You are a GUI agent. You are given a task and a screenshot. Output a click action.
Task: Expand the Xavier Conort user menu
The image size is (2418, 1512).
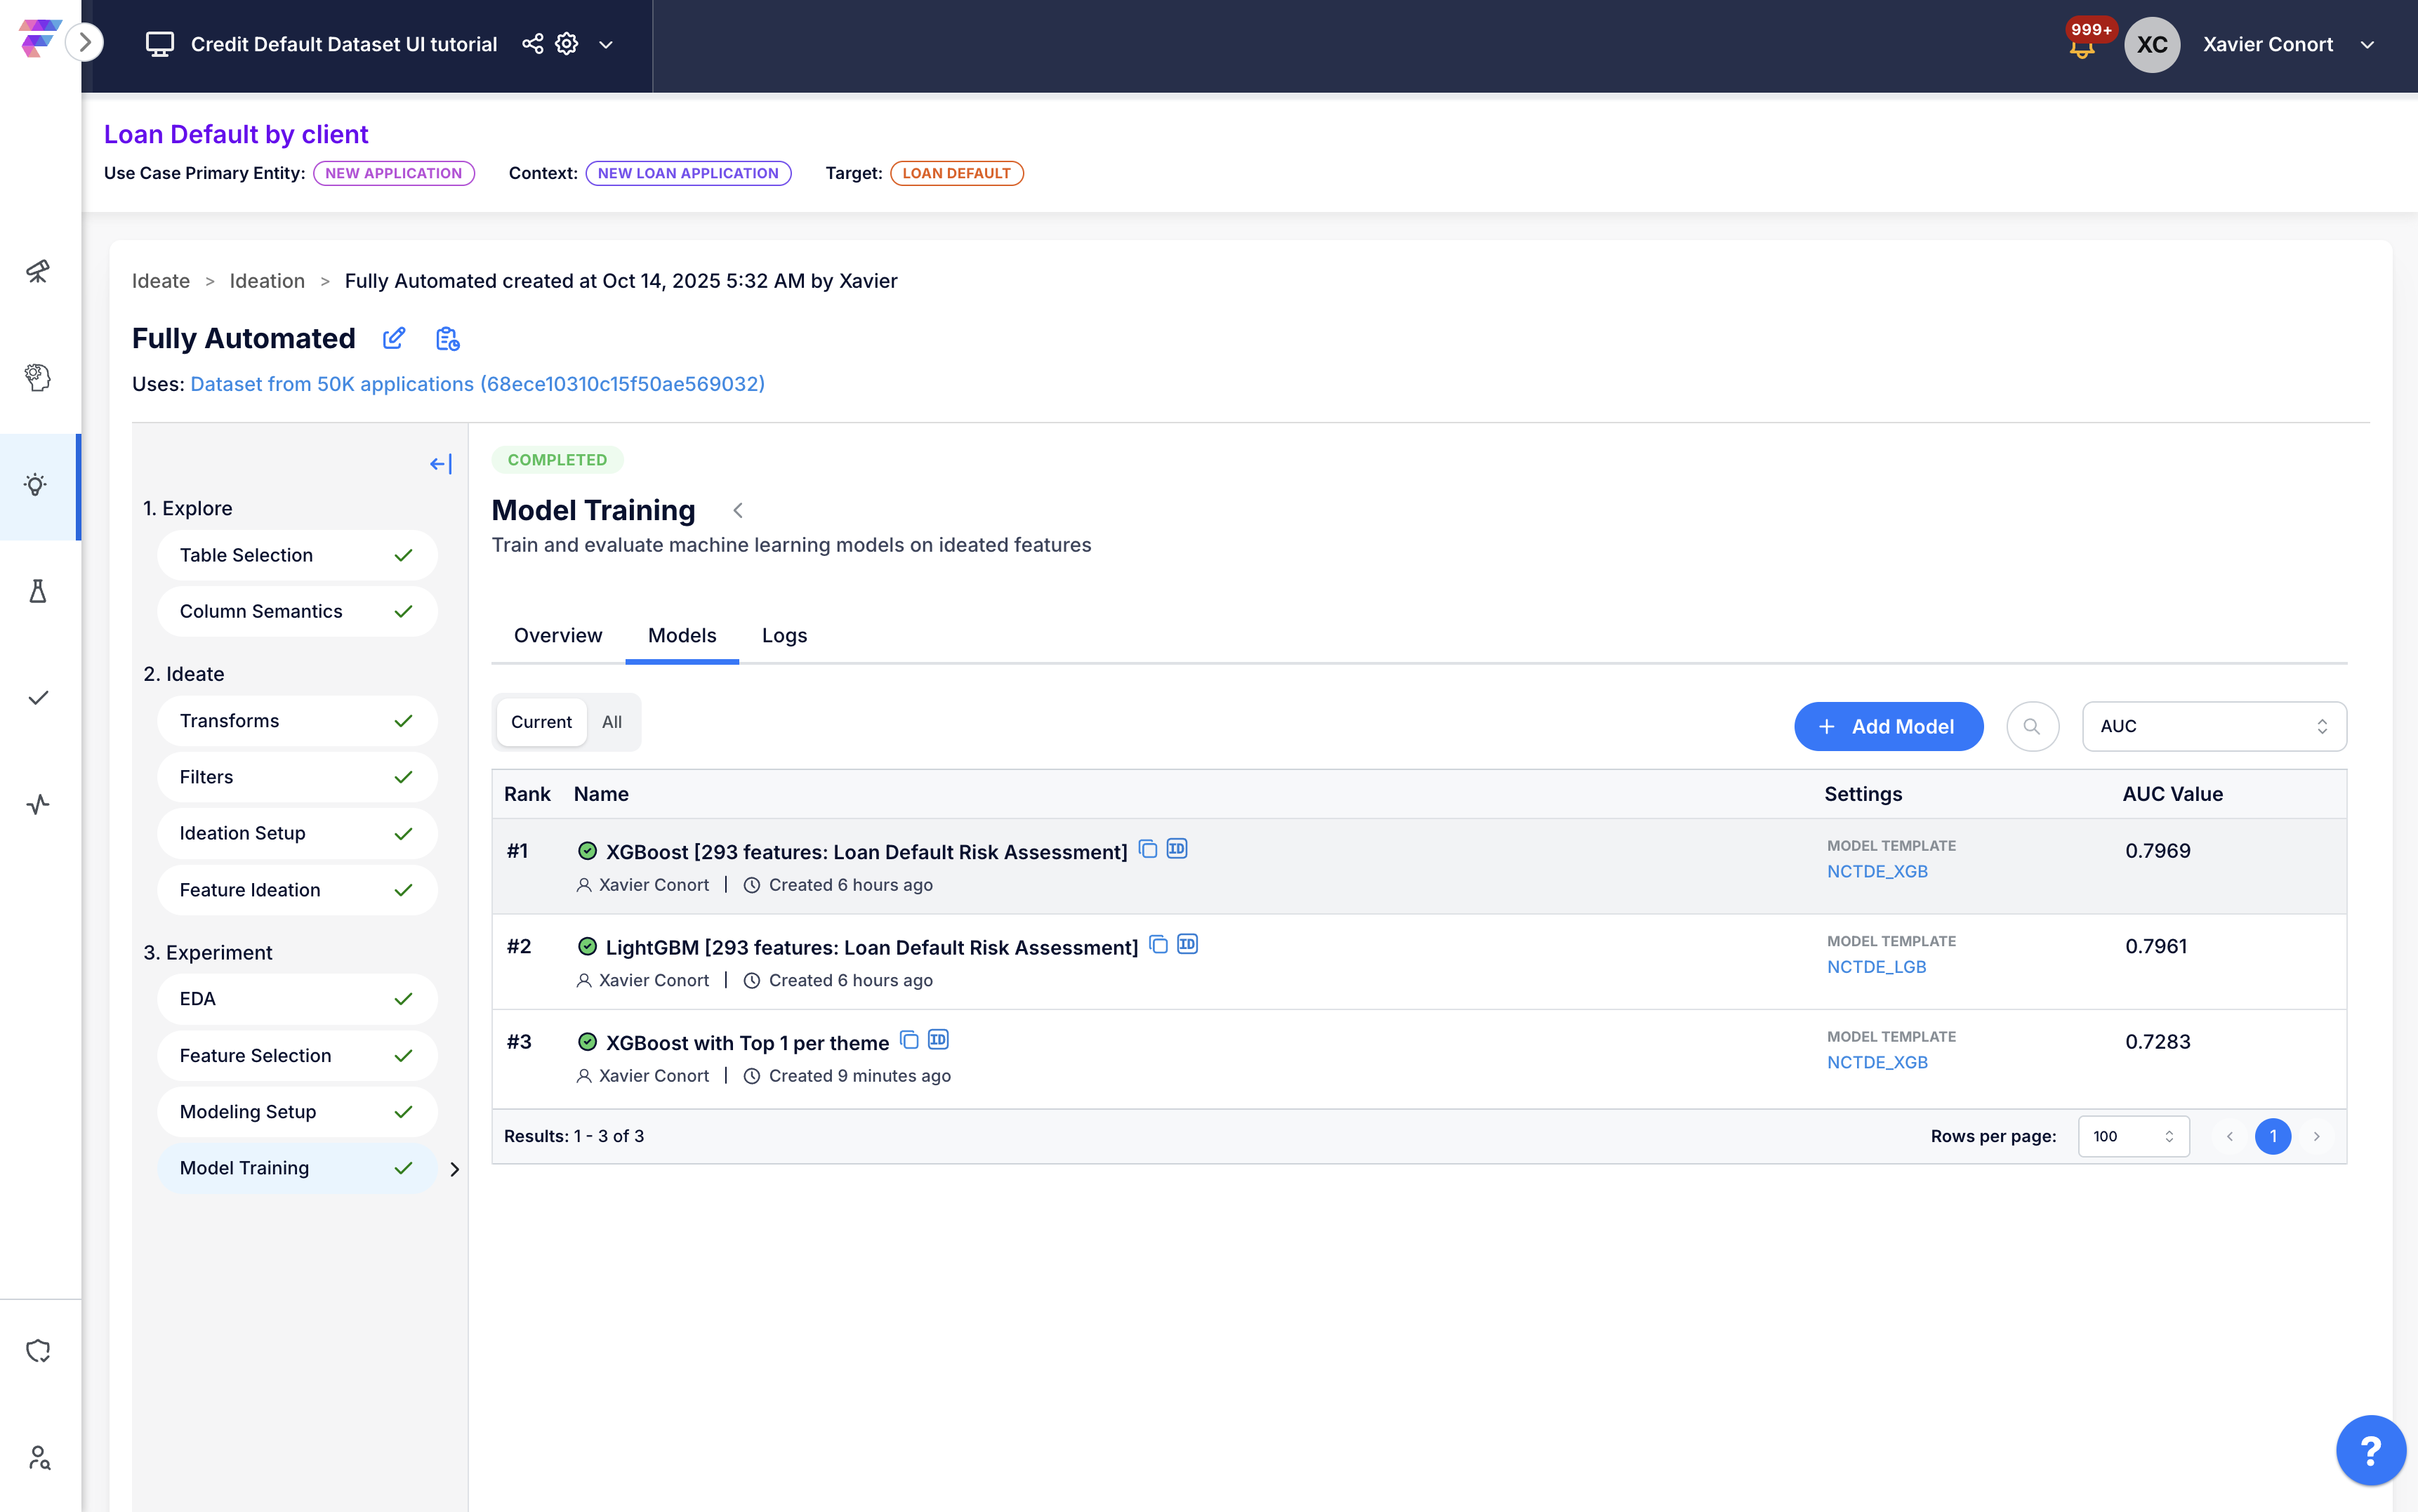(x=2366, y=45)
